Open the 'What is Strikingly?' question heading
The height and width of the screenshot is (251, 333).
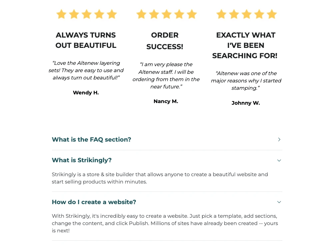click(82, 160)
